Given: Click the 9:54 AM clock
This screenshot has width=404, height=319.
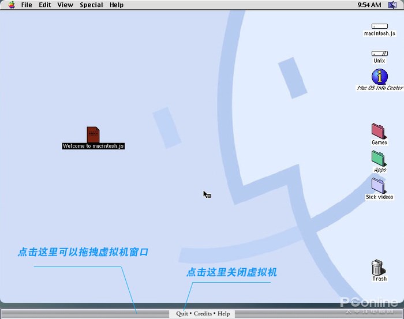Looking at the screenshot, I should coord(369,5).
